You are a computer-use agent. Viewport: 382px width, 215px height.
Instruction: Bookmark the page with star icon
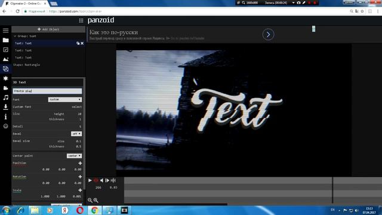[362, 11]
